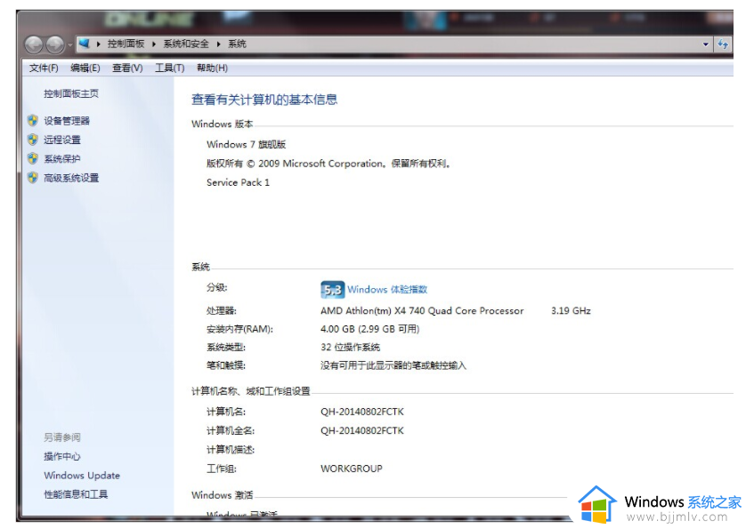Click Service Pack 1 text
This screenshot has height=529, width=746.
(238, 182)
